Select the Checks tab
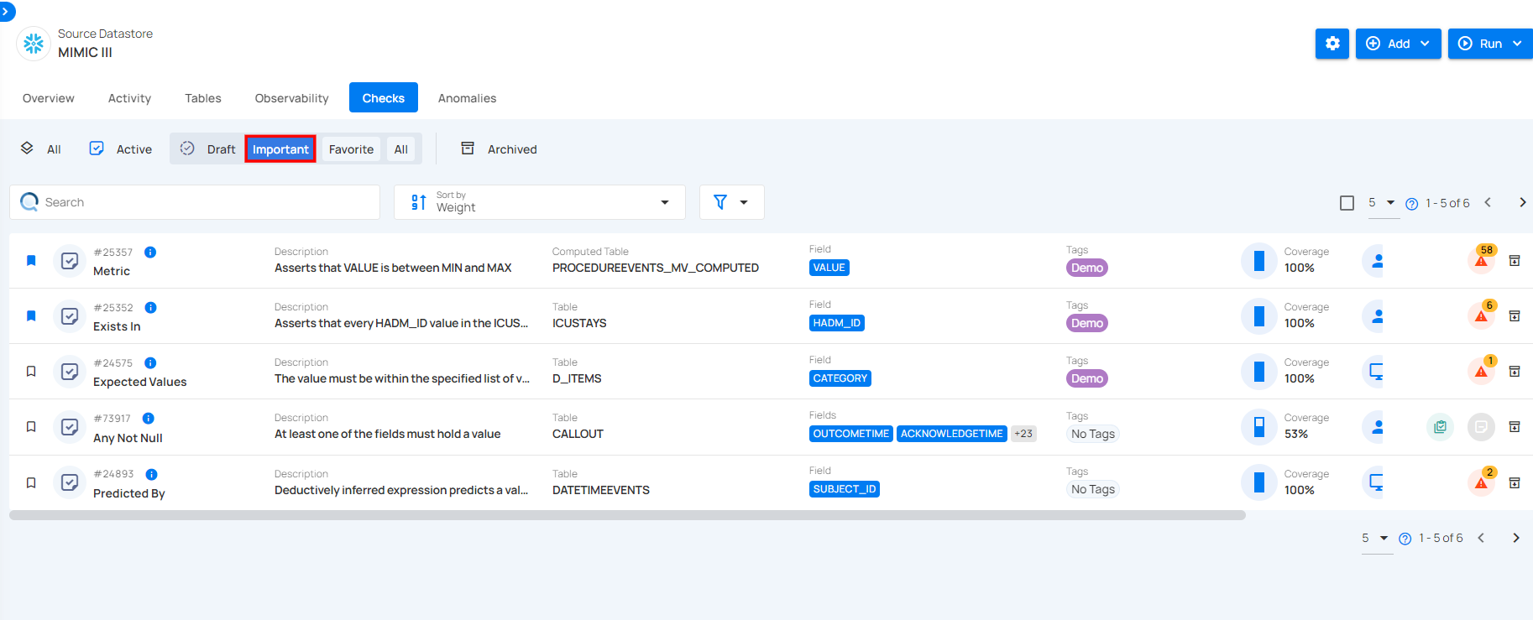The height and width of the screenshot is (620, 1533). pos(384,98)
